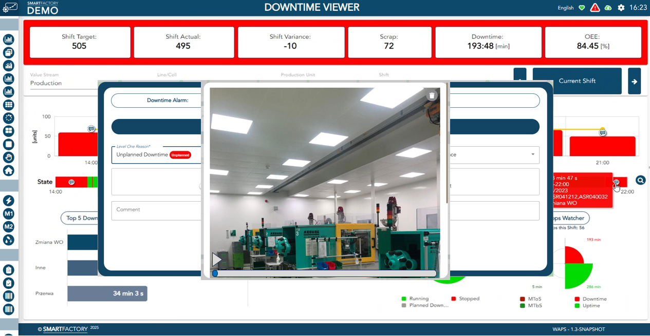The height and width of the screenshot is (336, 650).
Task: Open the home icon in sidebar
Action: click(9, 170)
